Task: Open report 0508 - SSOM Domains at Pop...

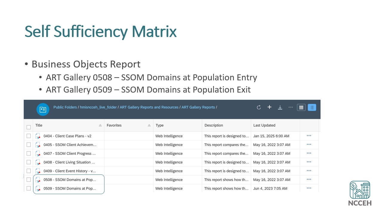Action: [70, 180]
